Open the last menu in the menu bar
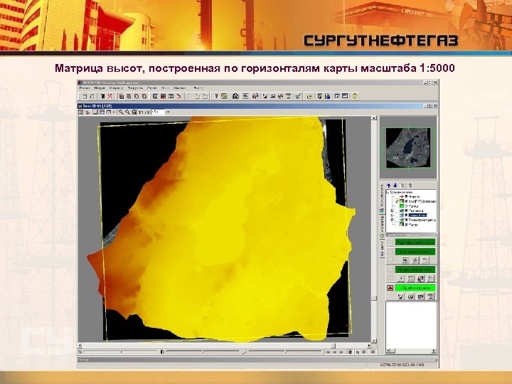Viewport: 512px width, 384px height. pyautogui.click(x=198, y=88)
